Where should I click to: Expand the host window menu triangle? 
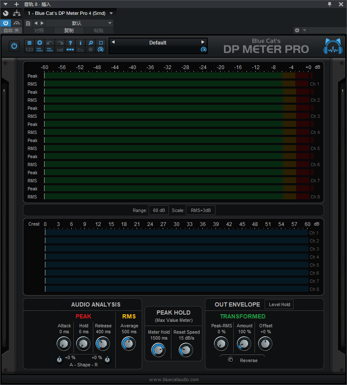pyautogui.click(x=6, y=4)
